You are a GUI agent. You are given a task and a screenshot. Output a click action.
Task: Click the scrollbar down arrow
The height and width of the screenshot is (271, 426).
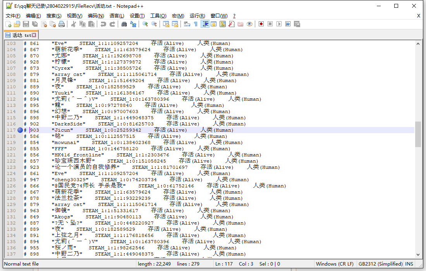(x=418, y=254)
